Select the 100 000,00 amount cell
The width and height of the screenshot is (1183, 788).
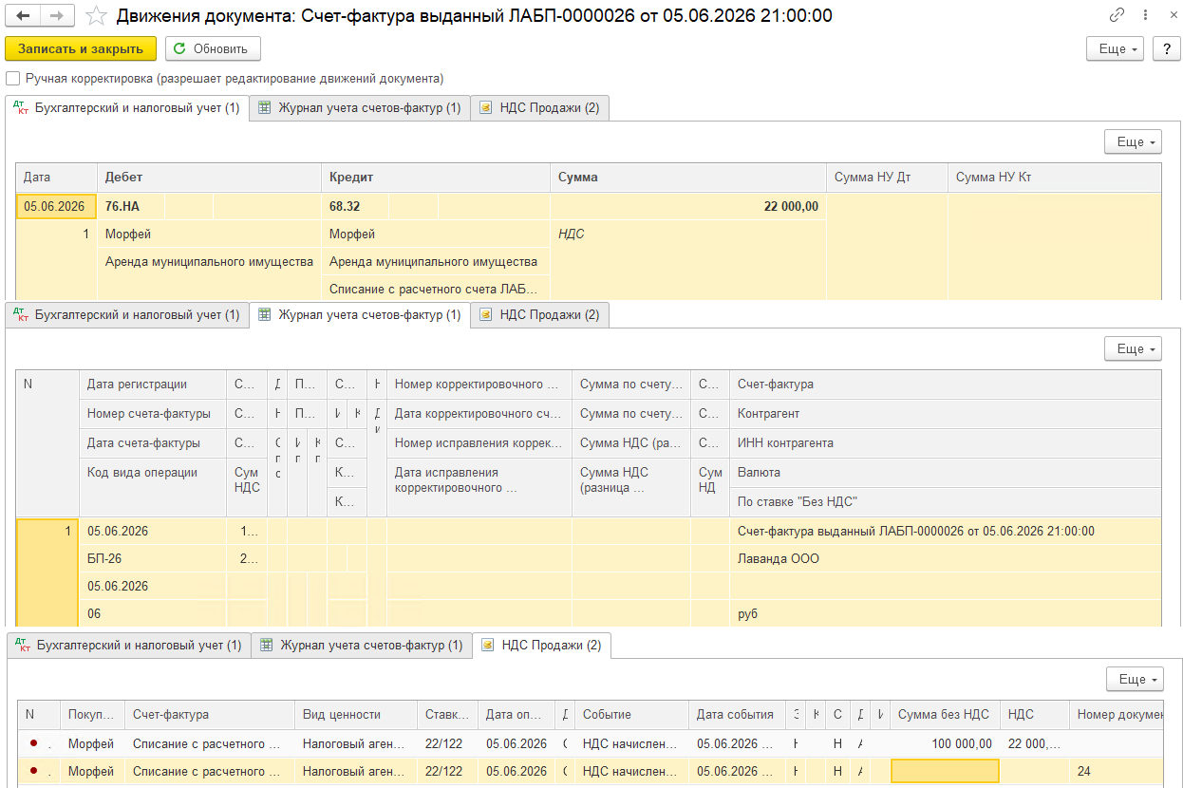pyautogui.click(x=945, y=744)
